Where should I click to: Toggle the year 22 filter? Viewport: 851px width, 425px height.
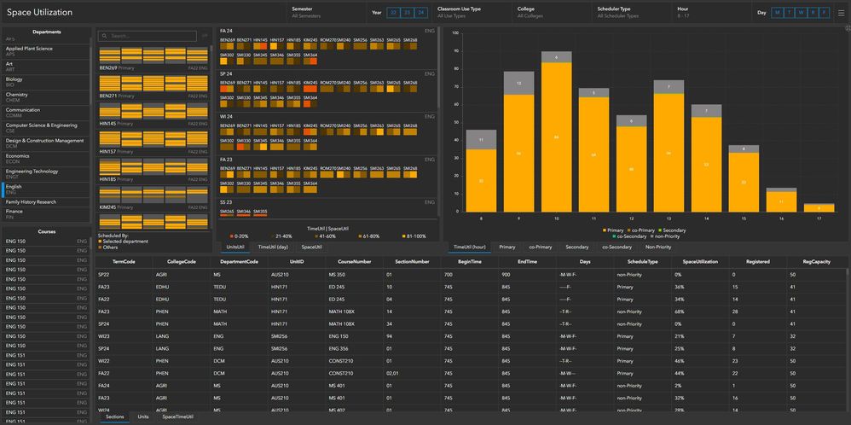(x=393, y=13)
